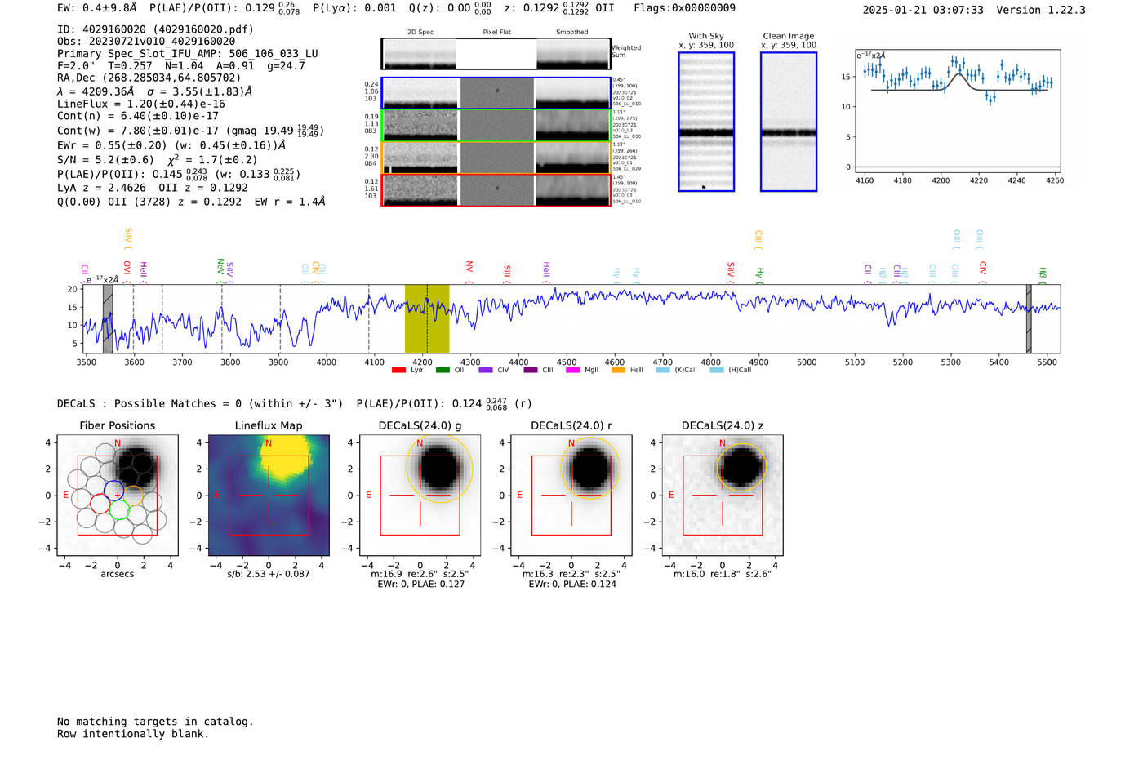Click the Flags:0x00000009 text
The width and height of the screenshot is (1143, 778).
click(x=684, y=8)
